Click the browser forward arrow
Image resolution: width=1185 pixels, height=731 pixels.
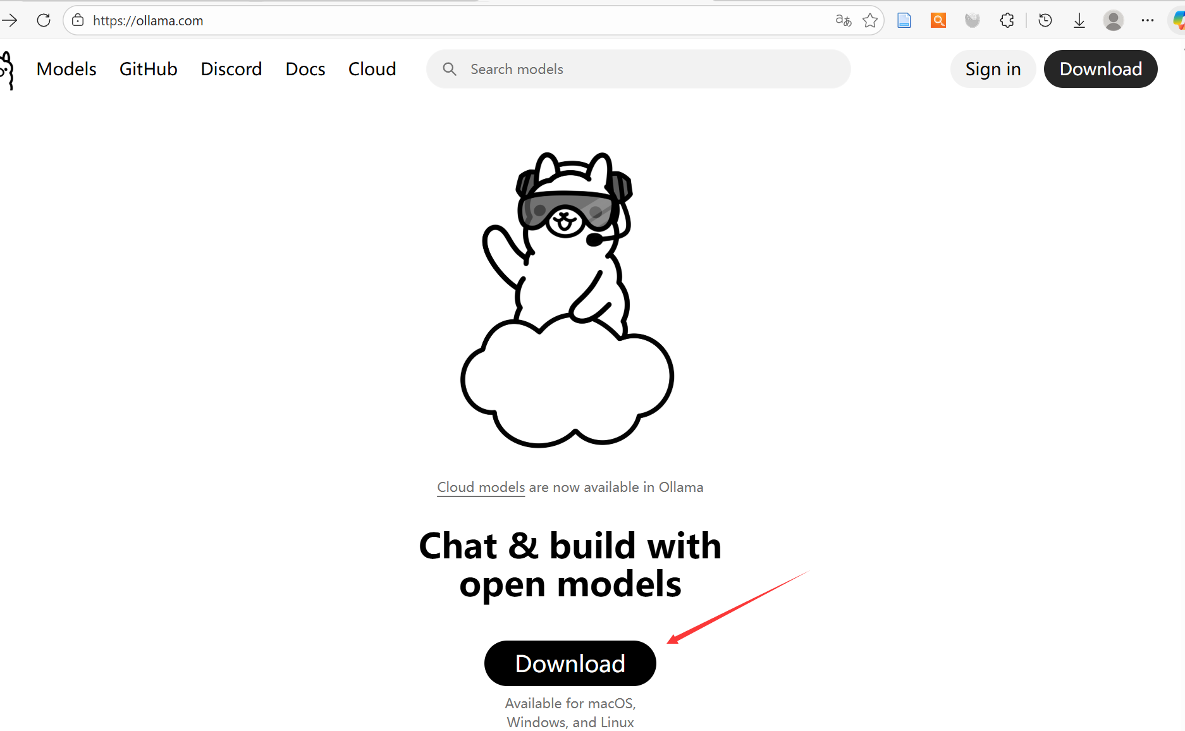[x=9, y=20]
